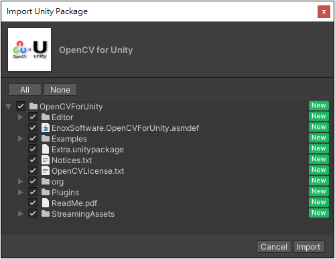Uncheck the Examples folder checkbox
335x259 pixels.
[33, 138]
